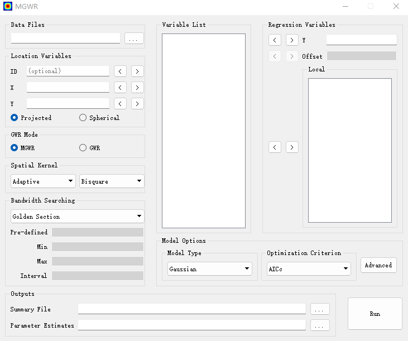Browse for Summary File output location
Screen dimensions: 408x341
pyautogui.click(x=320, y=309)
